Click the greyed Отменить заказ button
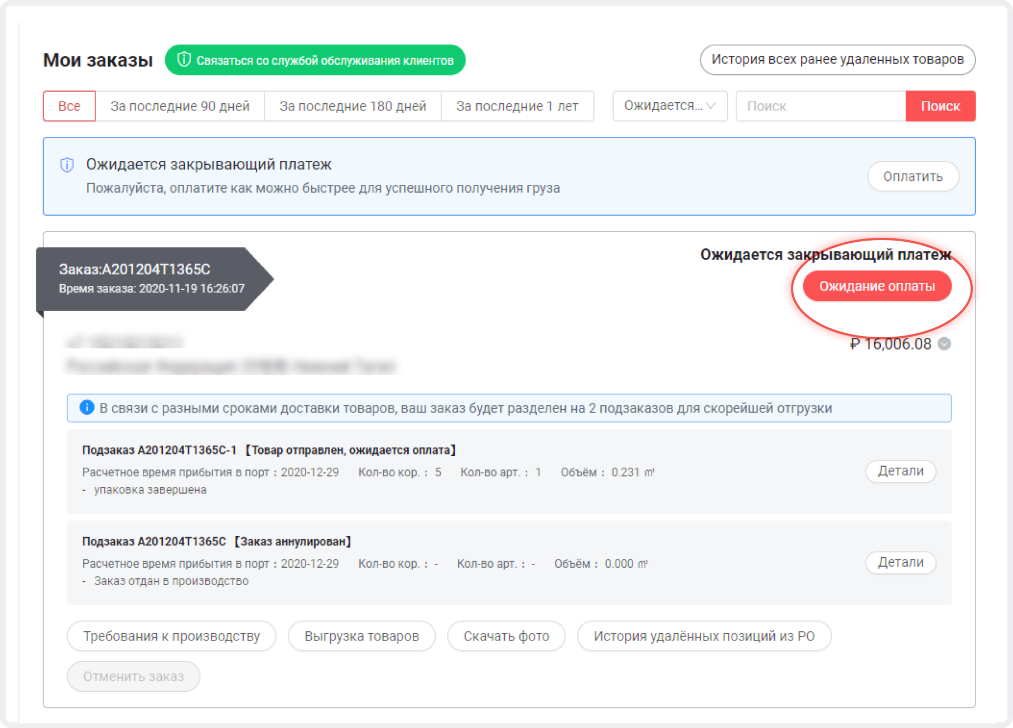Screen dimensions: 1013x728 pyautogui.click(x=133, y=677)
